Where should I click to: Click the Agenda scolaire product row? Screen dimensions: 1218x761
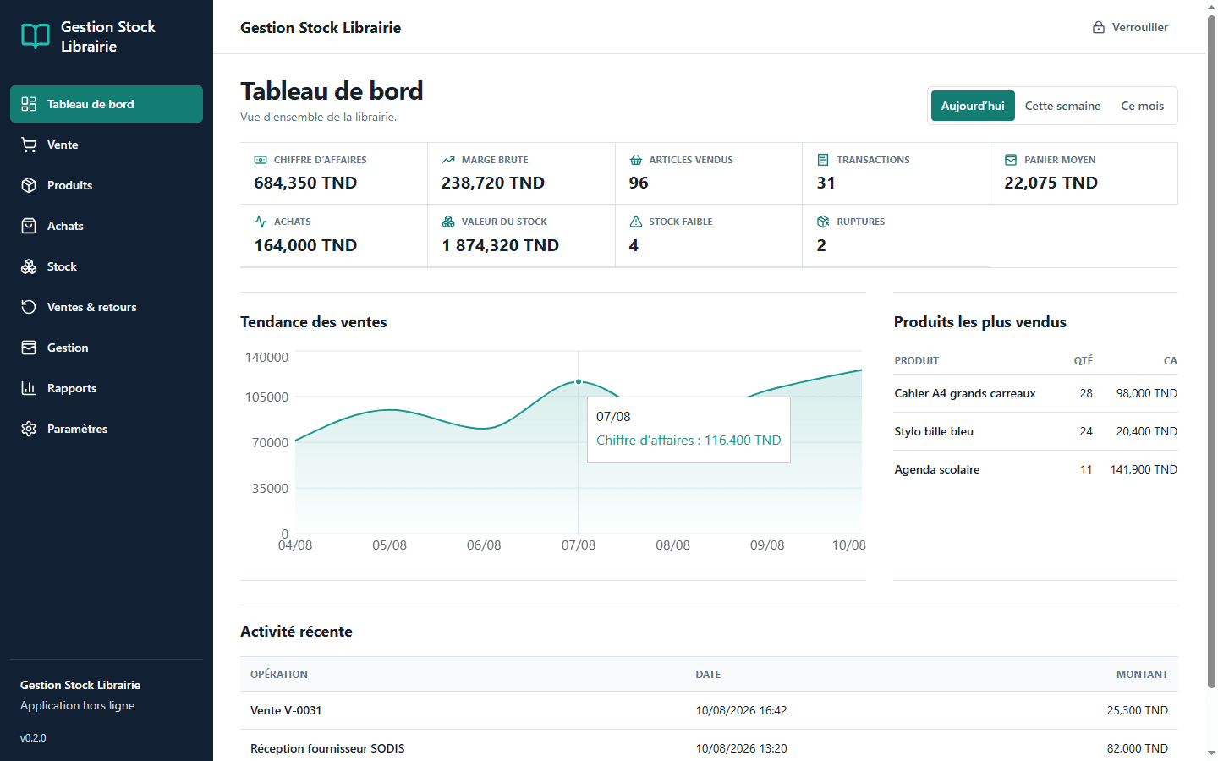point(1035,469)
